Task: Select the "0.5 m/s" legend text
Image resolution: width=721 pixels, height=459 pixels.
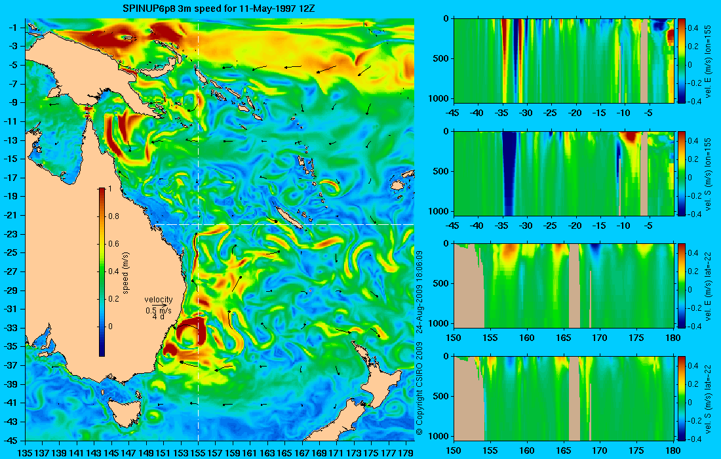Action: [x=158, y=311]
